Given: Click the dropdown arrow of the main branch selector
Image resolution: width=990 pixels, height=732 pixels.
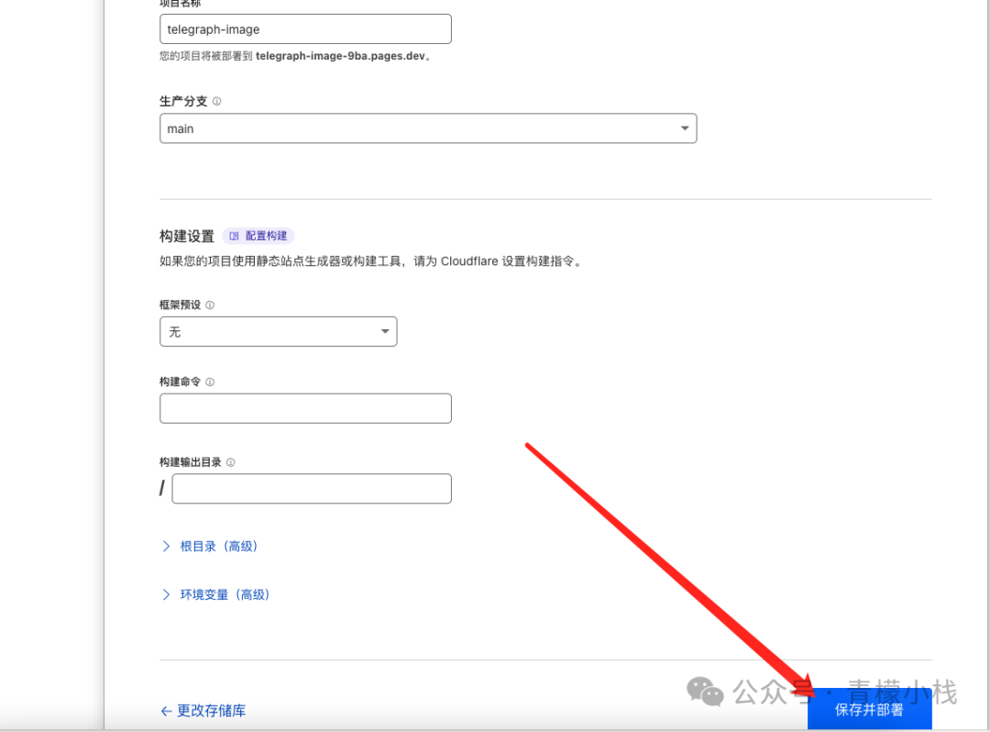Looking at the screenshot, I should point(685,128).
